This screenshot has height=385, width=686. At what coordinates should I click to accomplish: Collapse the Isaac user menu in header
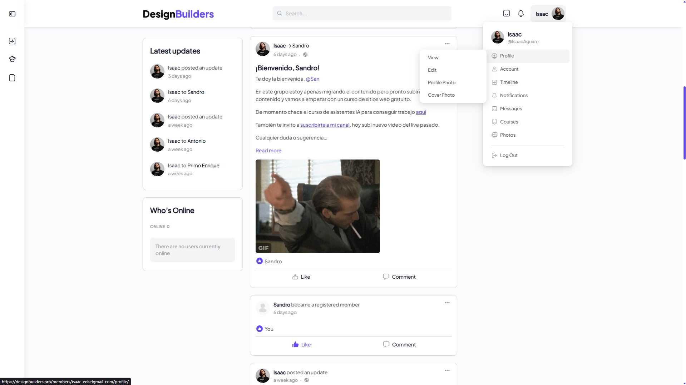[x=548, y=14]
